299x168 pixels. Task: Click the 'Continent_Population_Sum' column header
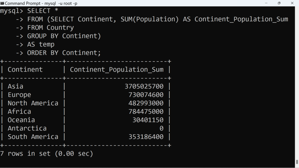(117, 69)
